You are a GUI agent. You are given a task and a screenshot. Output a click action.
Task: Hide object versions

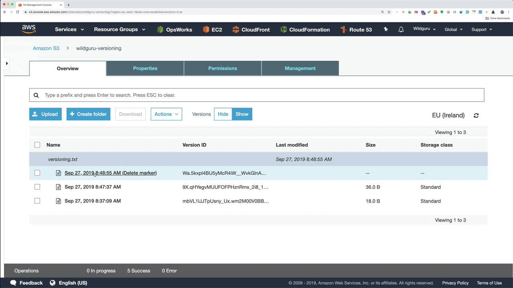[223, 114]
